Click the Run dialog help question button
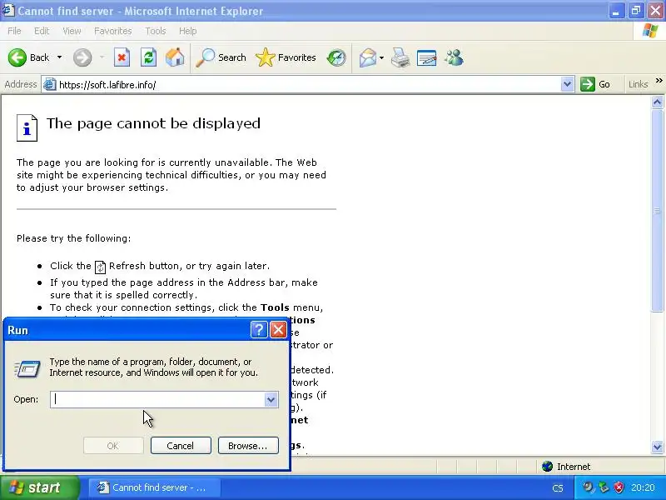This screenshot has width=666, height=500. [259, 329]
